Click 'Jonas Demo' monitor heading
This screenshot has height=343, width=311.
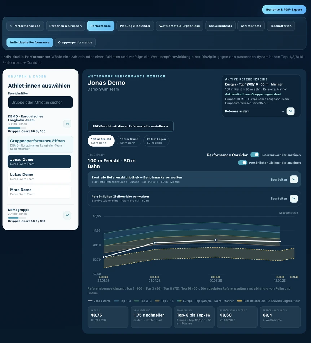point(106,83)
